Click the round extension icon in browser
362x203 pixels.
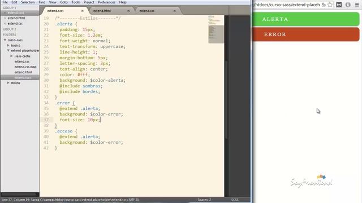348,5
